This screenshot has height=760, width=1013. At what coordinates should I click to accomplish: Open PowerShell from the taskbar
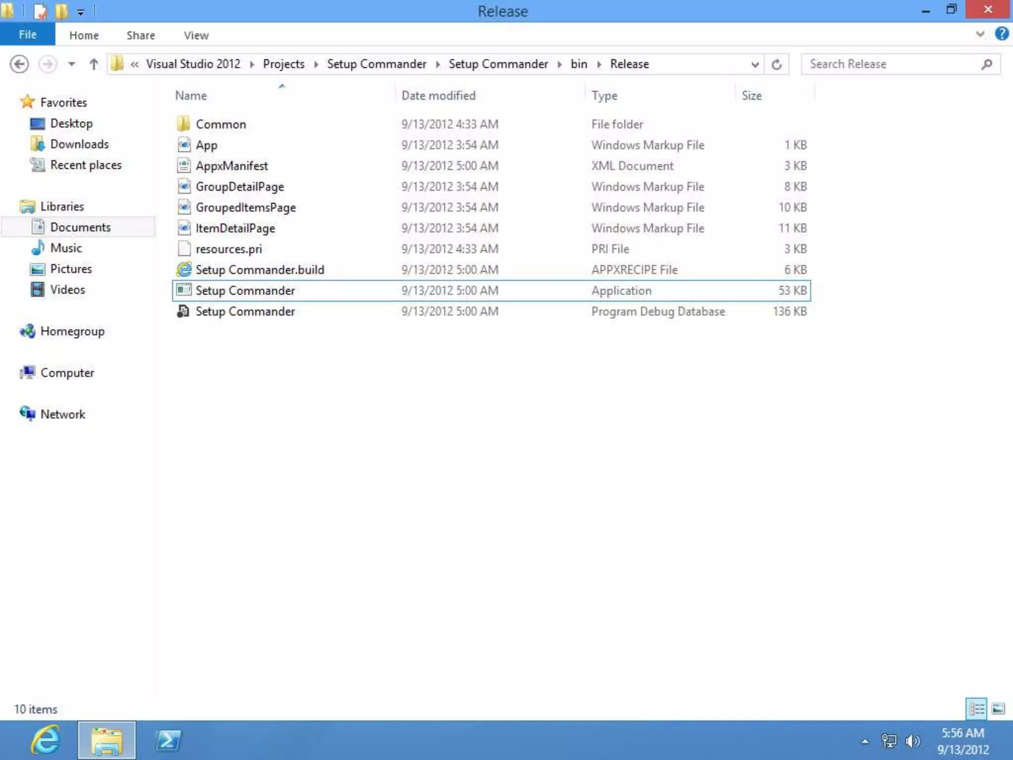(x=168, y=740)
